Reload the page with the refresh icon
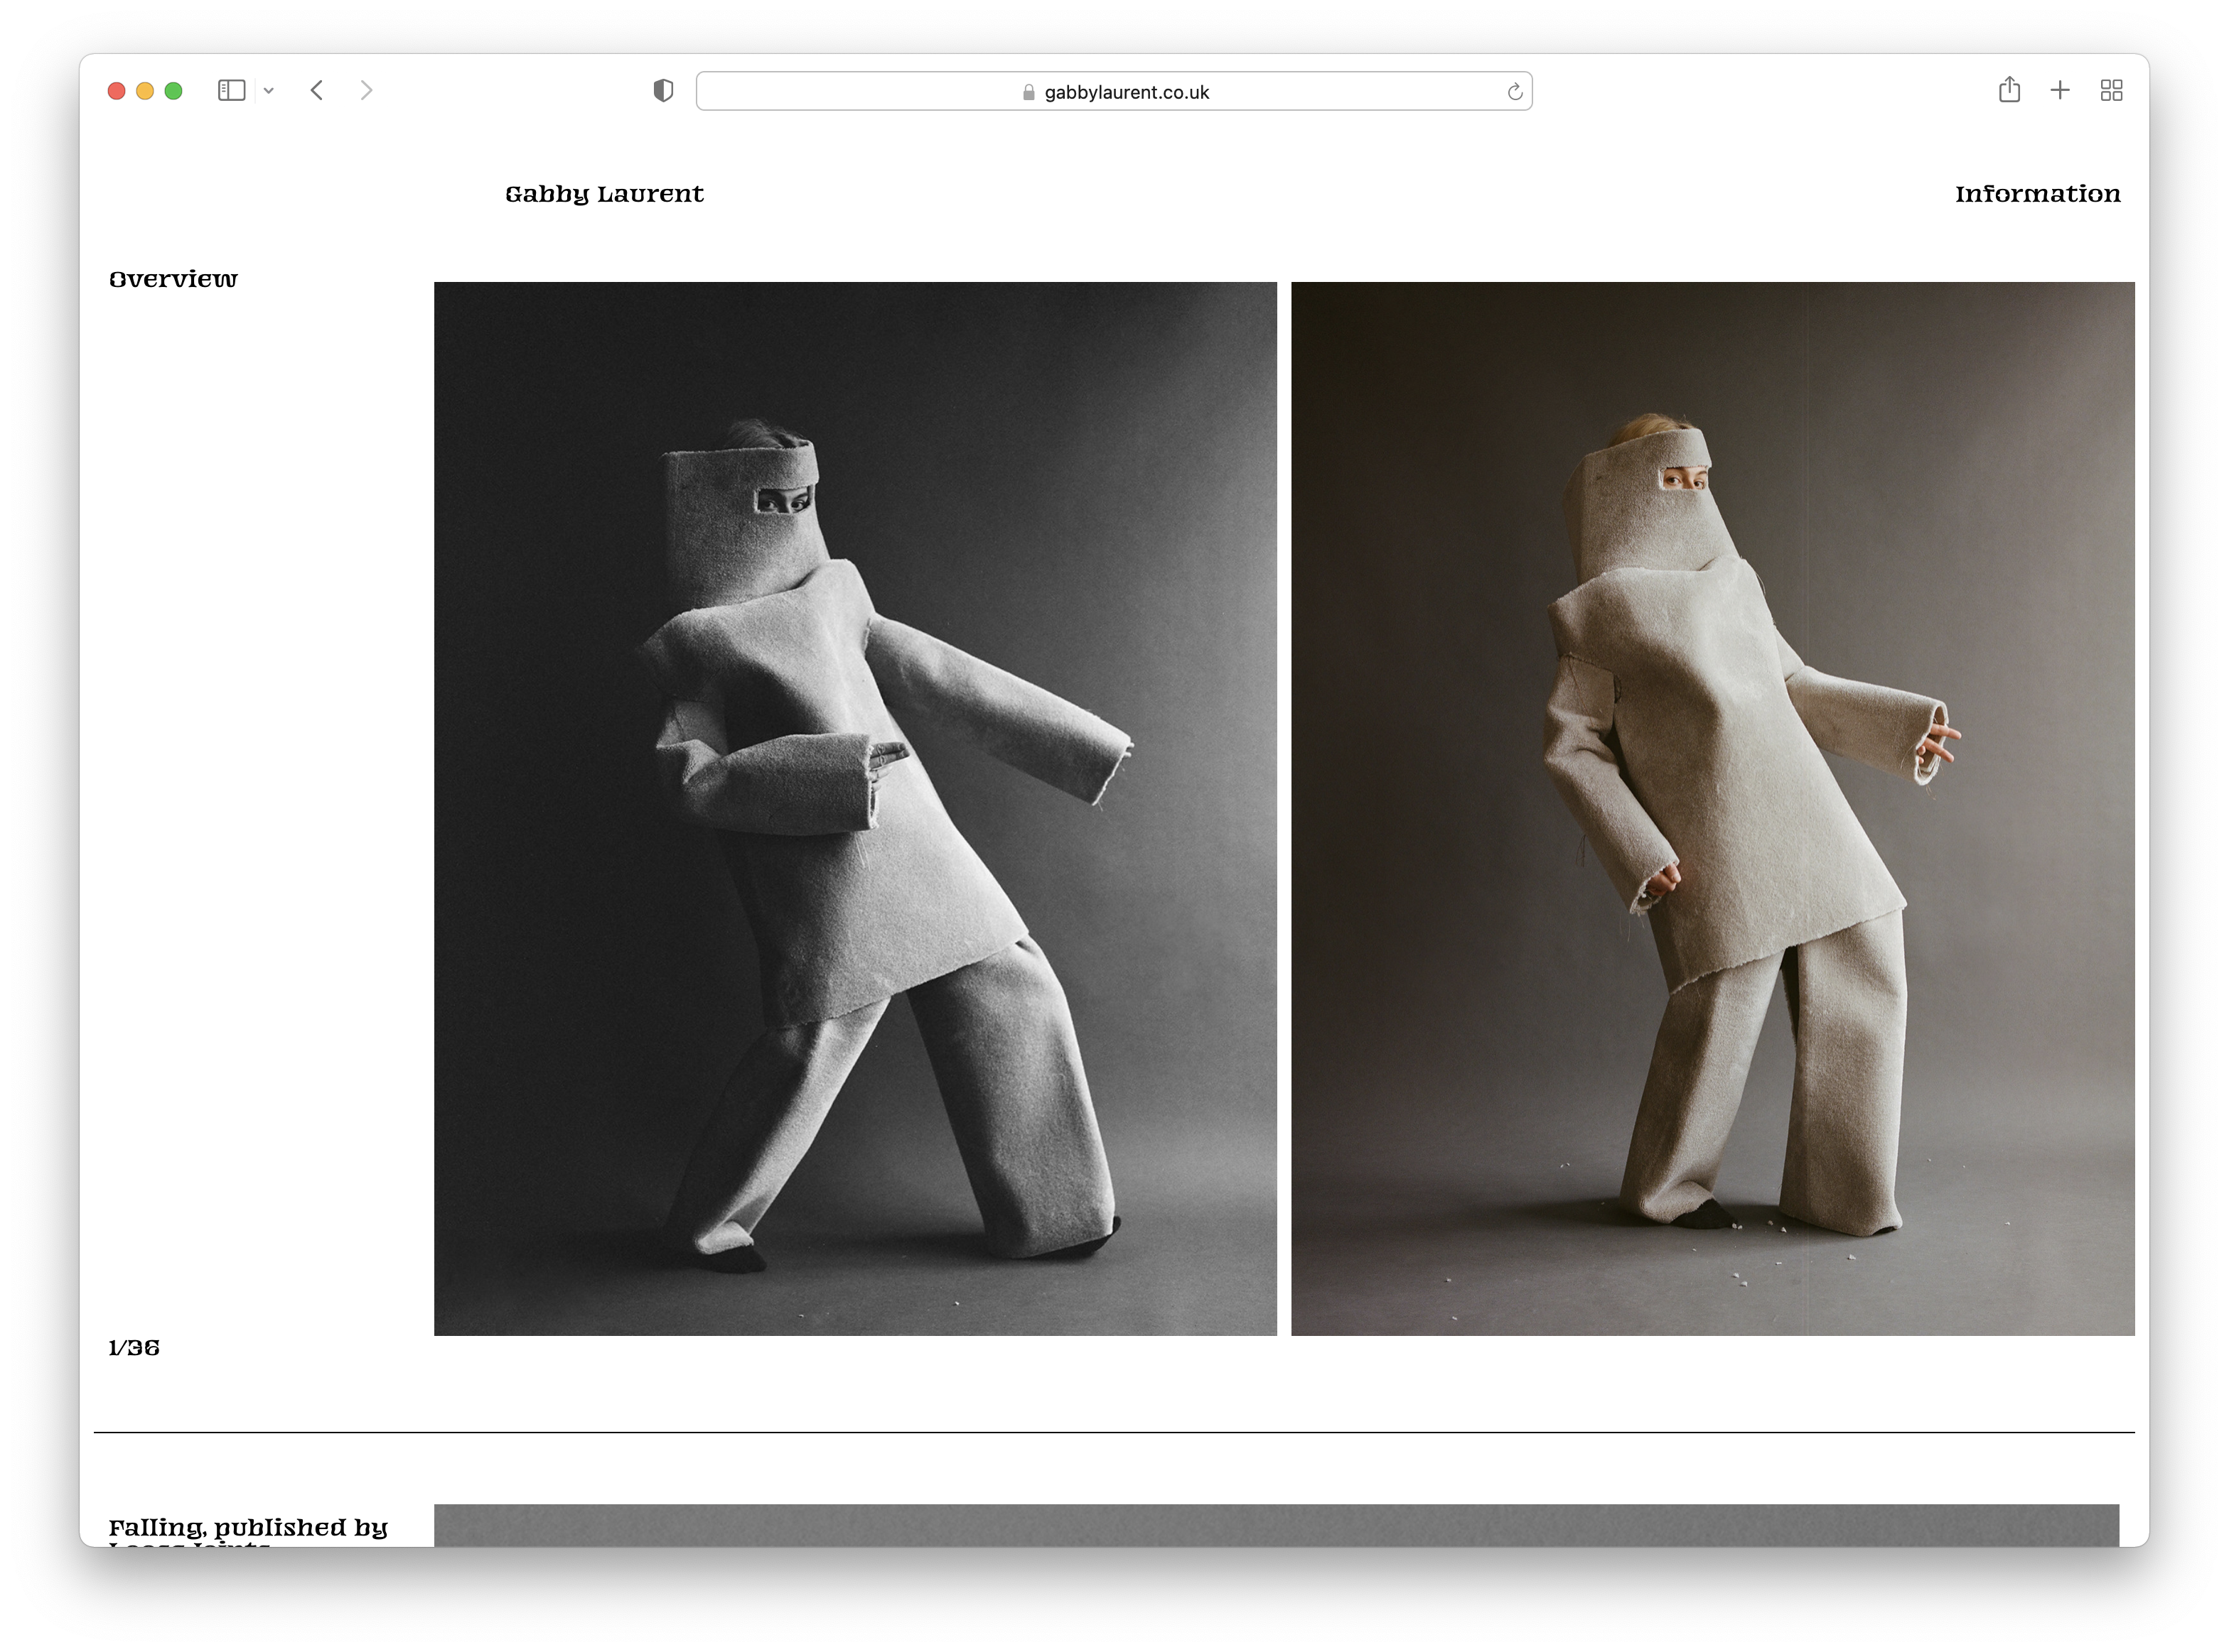This screenshot has width=2229, height=1652. pyautogui.click(x=1515, y=92)
